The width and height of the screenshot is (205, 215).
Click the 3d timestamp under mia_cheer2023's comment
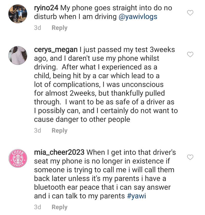coord(37,207)
